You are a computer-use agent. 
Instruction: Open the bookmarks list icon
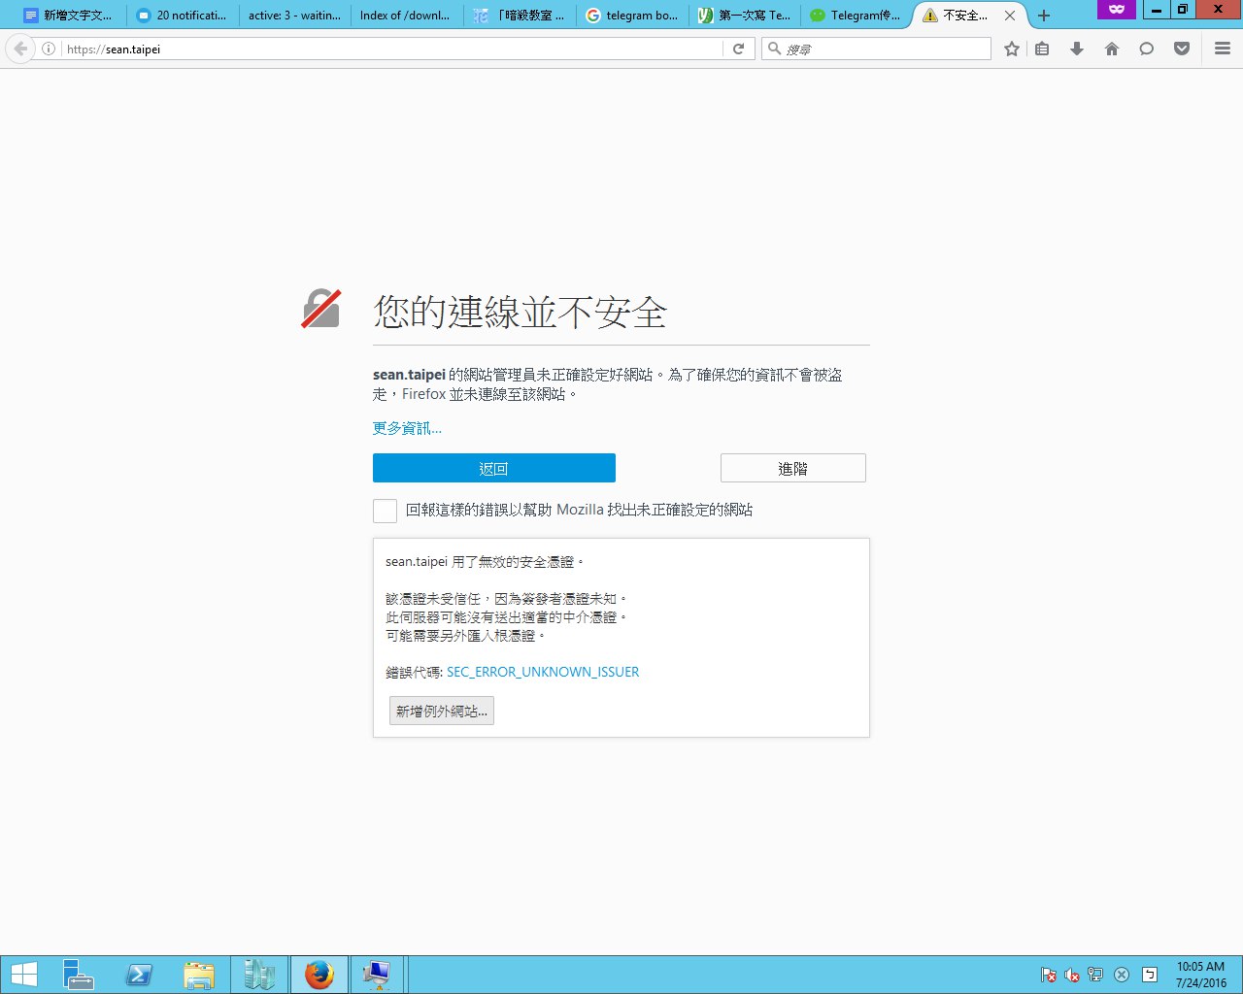pyautogui.click(x=1042, y=49)
